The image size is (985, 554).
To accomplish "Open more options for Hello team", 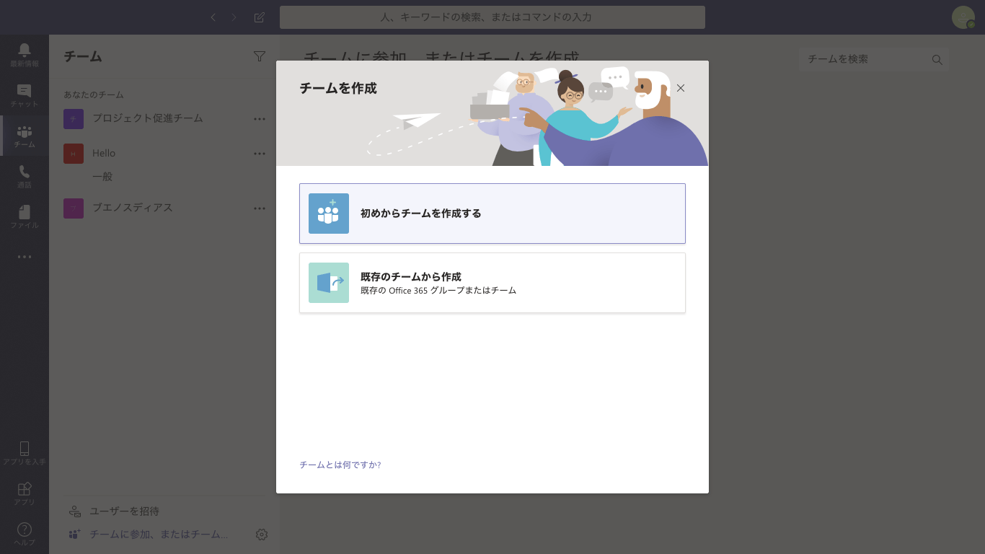I will (260, 154).
